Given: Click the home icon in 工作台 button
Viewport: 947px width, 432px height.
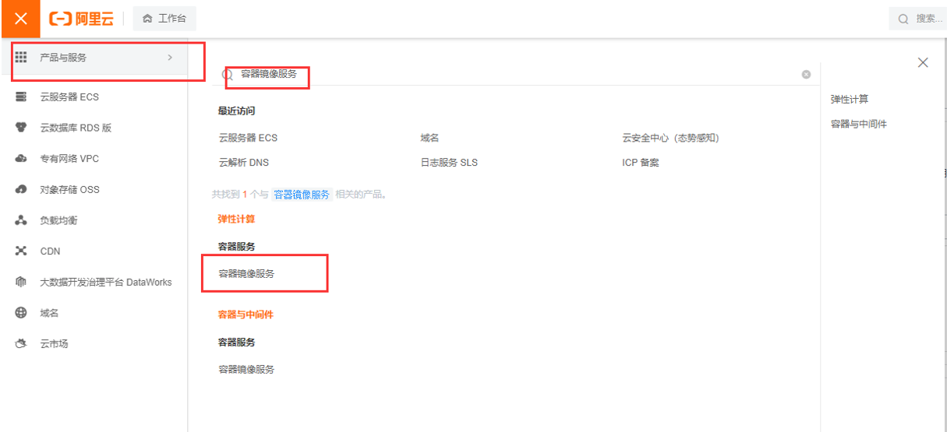Looking at the screenshot, I should (x=147, y=19).
